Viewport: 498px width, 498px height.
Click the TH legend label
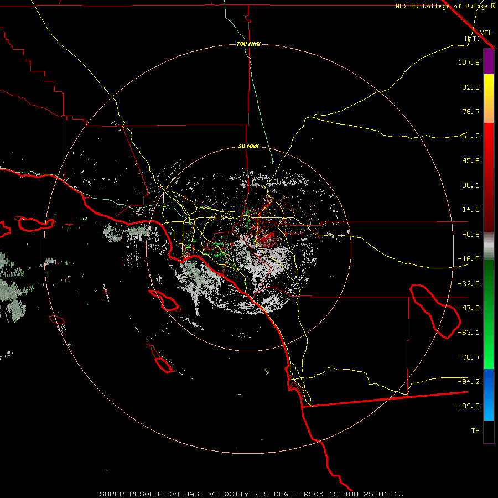click(475, 431)
